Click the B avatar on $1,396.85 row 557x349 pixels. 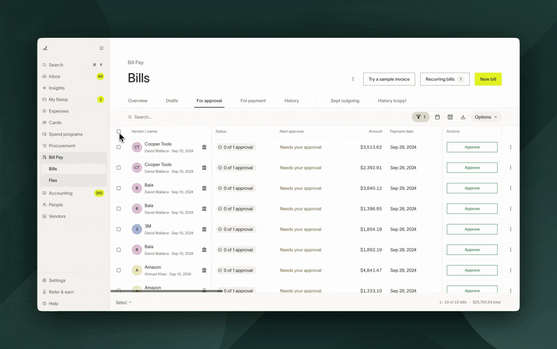point(137,209)
